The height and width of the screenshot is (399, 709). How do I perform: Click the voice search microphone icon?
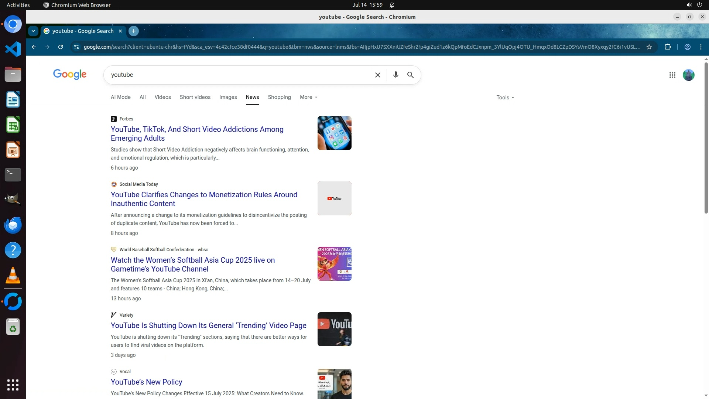pos(395,75)
